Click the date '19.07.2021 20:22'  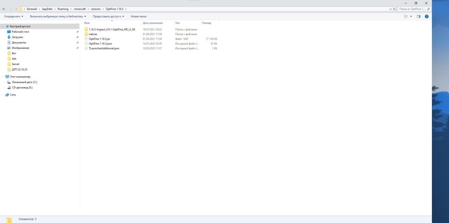(152, 30)
